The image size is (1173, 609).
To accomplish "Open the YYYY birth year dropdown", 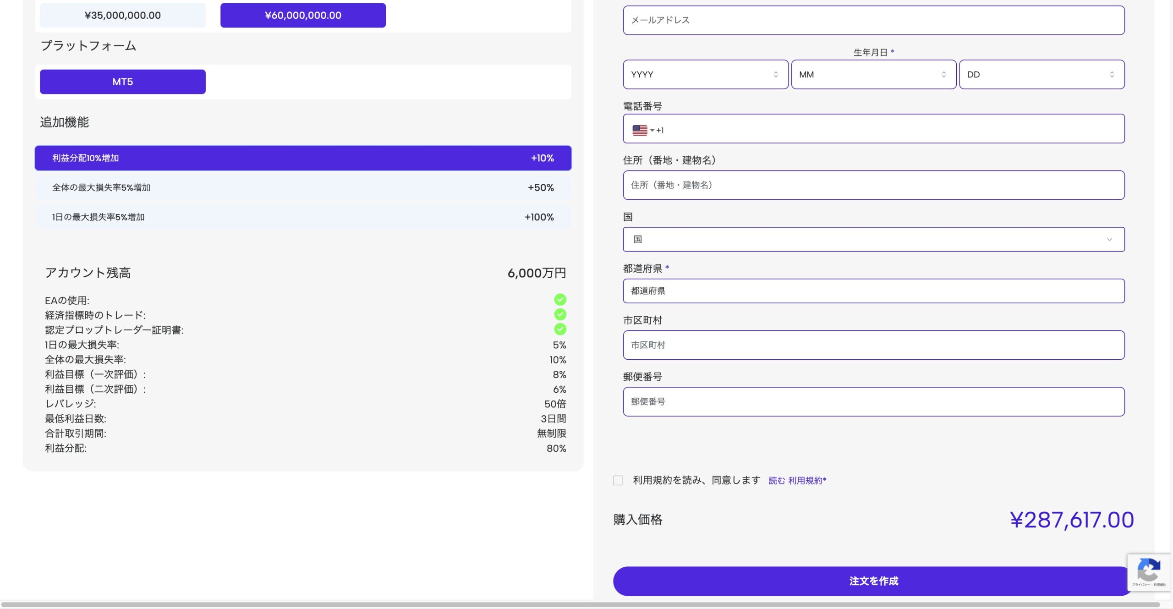I will 705,74.
